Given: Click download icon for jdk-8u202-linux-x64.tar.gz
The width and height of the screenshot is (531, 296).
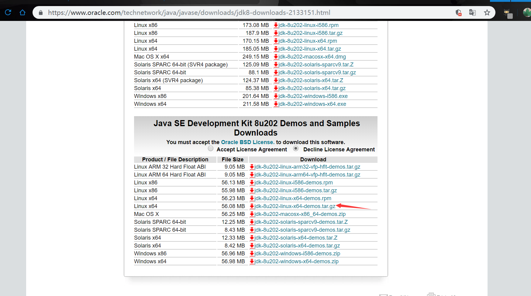Looking at the screenshot, I should (x=276, y=49).
